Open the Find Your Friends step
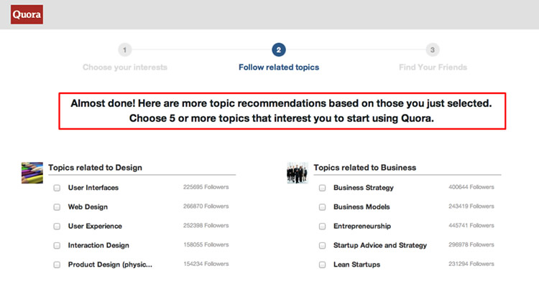The image size is (539, 291). 433,67
